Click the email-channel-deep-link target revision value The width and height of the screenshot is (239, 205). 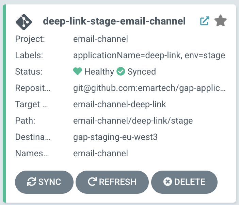[119, 105]
